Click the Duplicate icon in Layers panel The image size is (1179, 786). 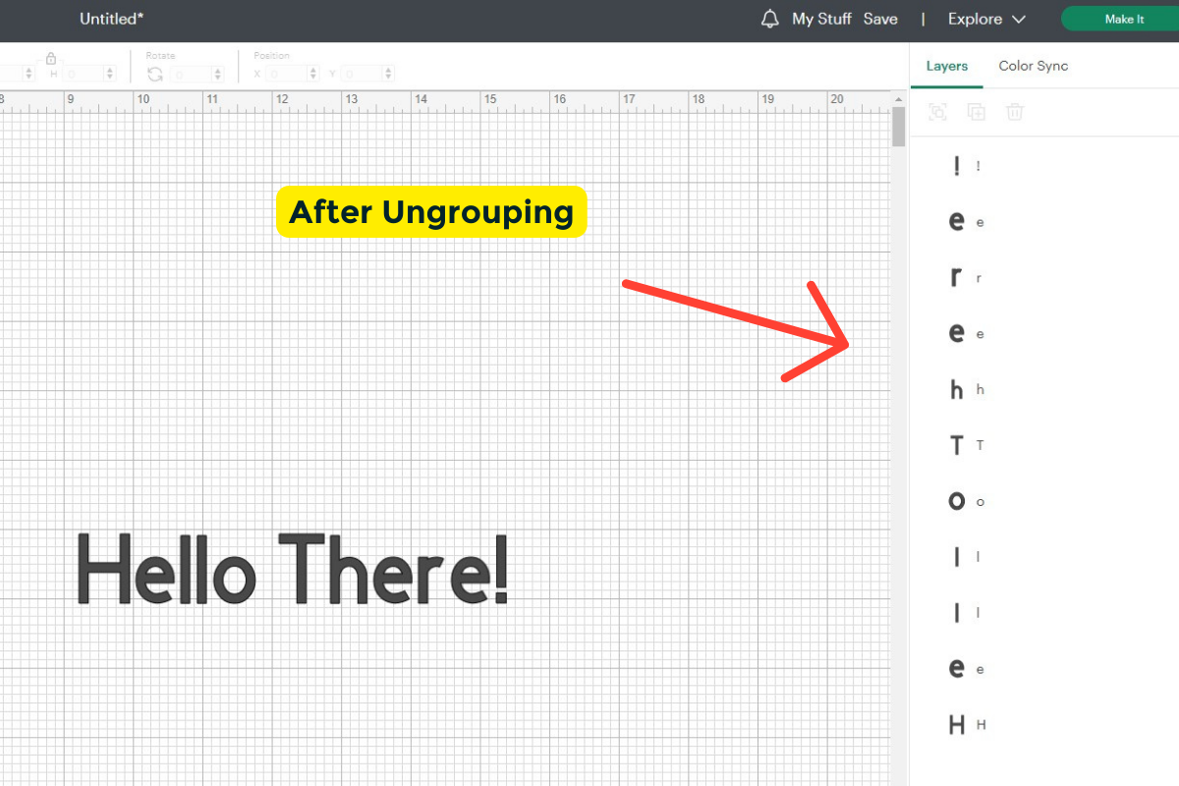(x=976, y=112)
